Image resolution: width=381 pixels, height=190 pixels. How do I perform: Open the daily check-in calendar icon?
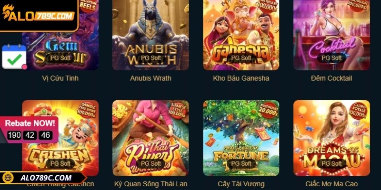[x=14, y=57]
